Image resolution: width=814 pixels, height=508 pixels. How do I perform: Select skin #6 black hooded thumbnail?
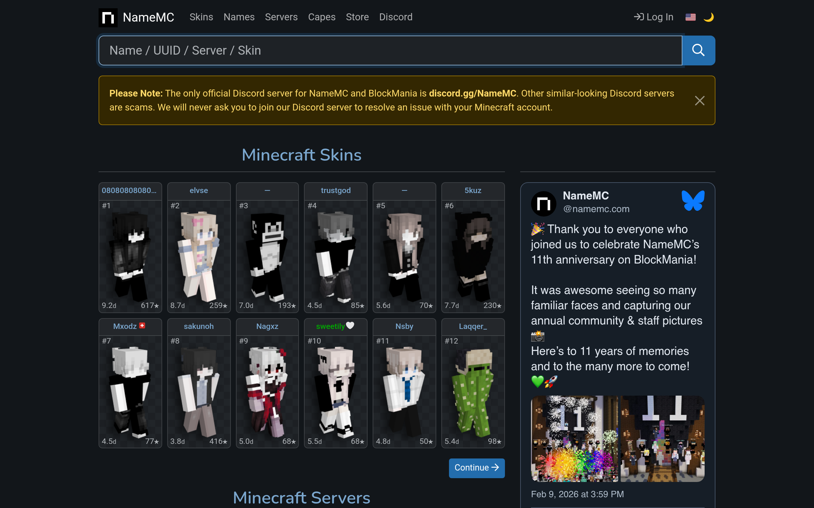473,256
